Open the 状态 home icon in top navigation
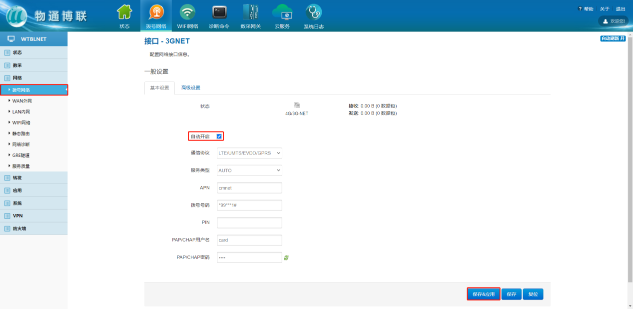Screen dimensions: 633x309 click(x=124, y=12)
